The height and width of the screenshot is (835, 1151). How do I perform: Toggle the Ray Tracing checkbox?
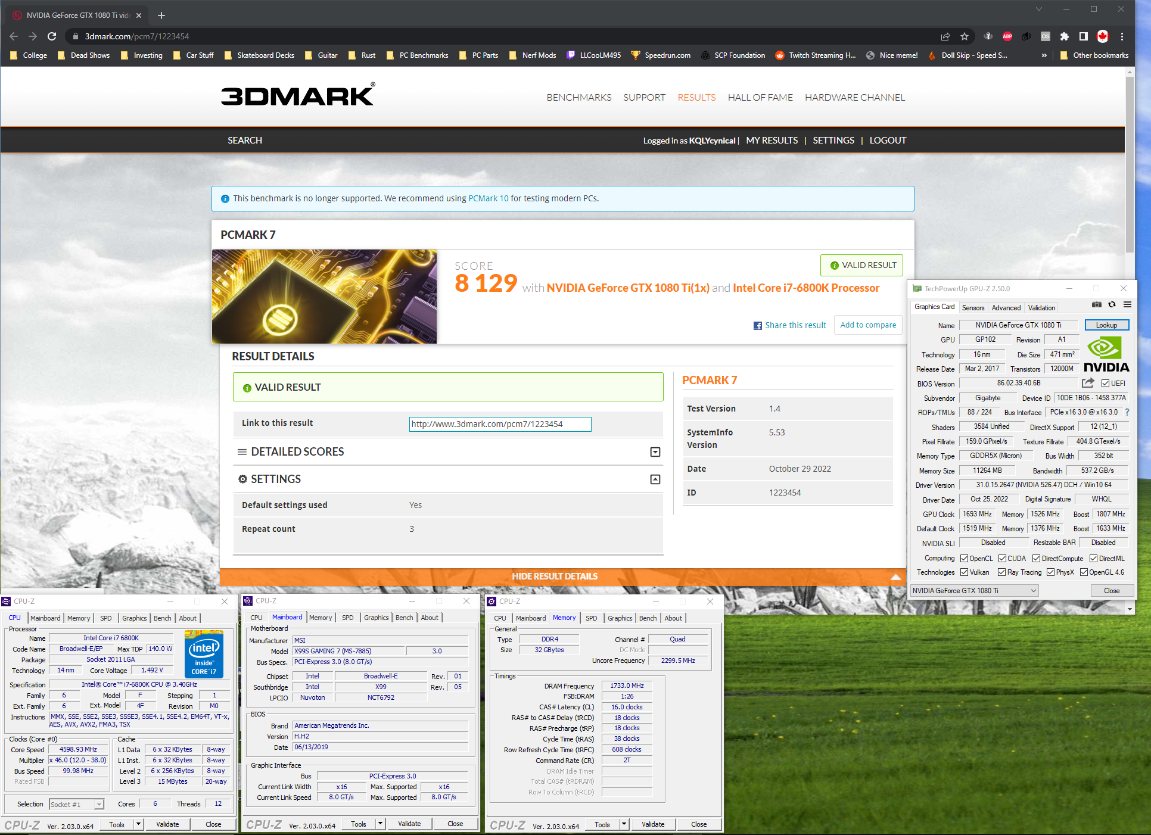[1002, 572]
